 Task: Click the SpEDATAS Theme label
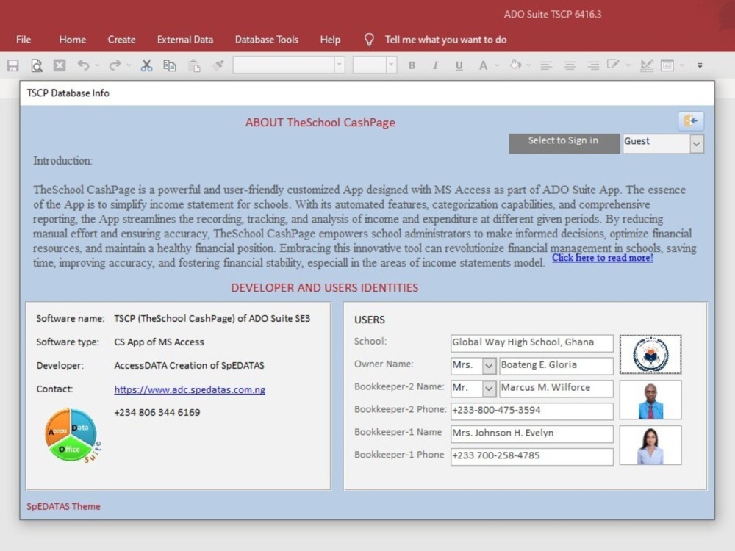[x=63, y=506]
